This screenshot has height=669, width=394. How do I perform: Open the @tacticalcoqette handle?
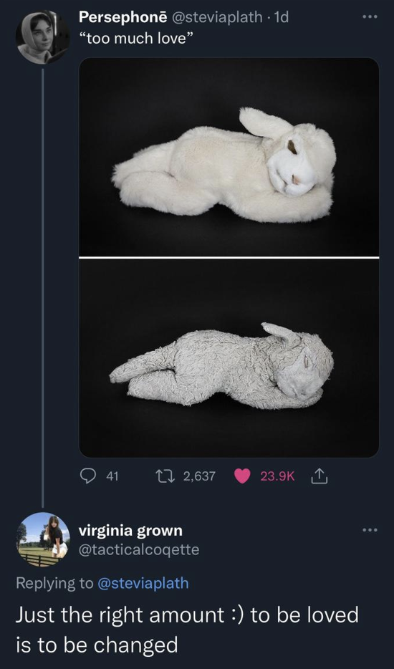139,549
